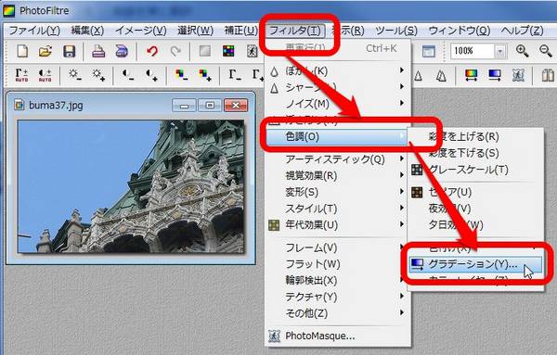The height and width of the screenshot is (355, 557).
Task: Maximize the buma37.jpg document window
Action: click(210, 106)
